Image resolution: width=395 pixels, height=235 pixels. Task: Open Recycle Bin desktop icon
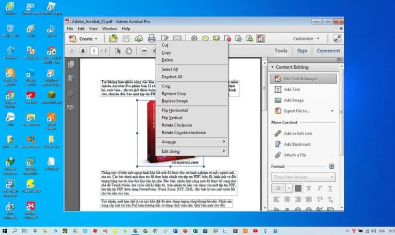tap(10, 31)
